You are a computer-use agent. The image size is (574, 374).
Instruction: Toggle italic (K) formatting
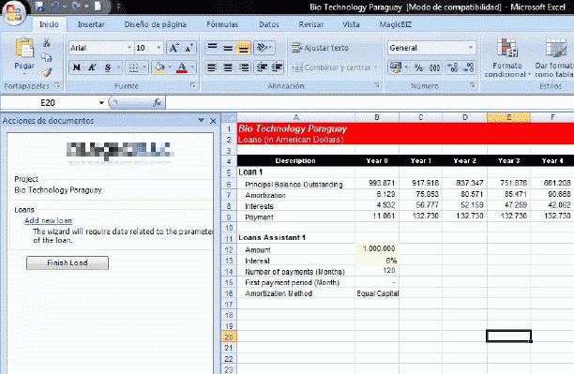click(92, 67)
